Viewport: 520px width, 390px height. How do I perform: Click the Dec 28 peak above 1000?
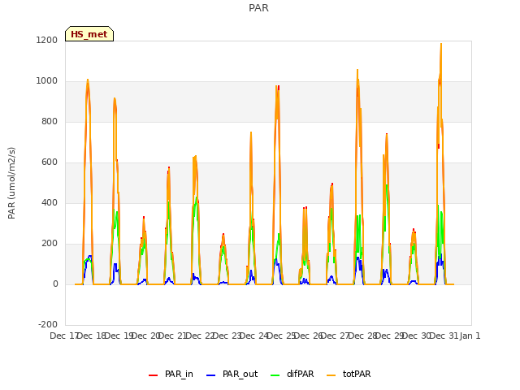[357, 70]
